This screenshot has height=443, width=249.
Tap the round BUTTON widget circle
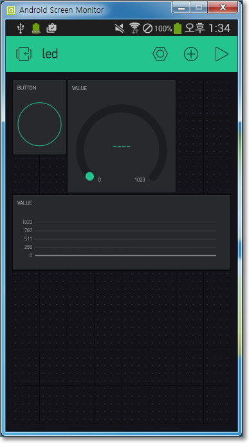click(x=39, y=124)
